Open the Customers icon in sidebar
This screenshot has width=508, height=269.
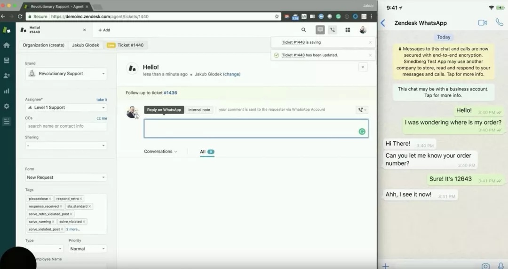7,76
